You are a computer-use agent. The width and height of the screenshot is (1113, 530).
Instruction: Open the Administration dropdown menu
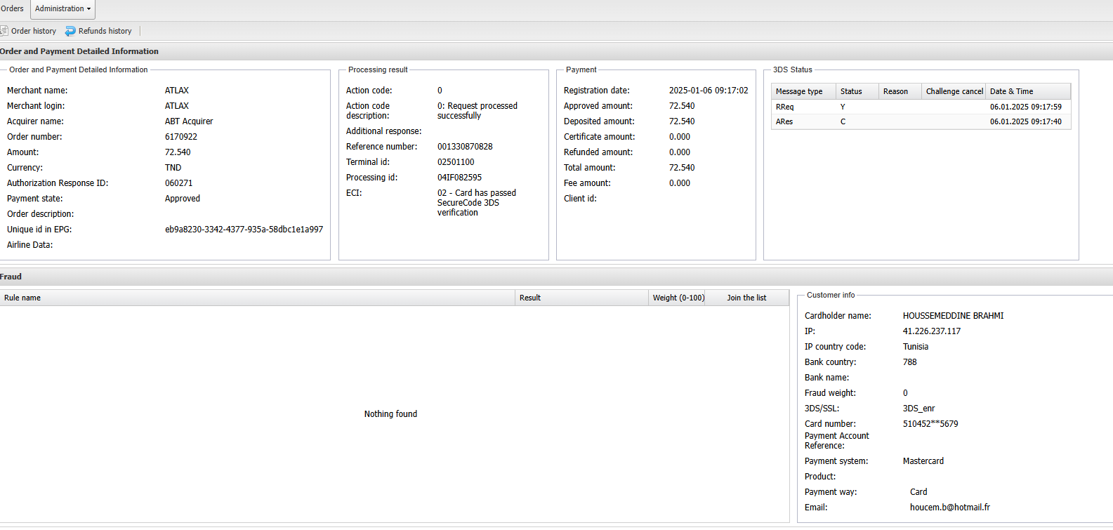(x=62, y=9)
